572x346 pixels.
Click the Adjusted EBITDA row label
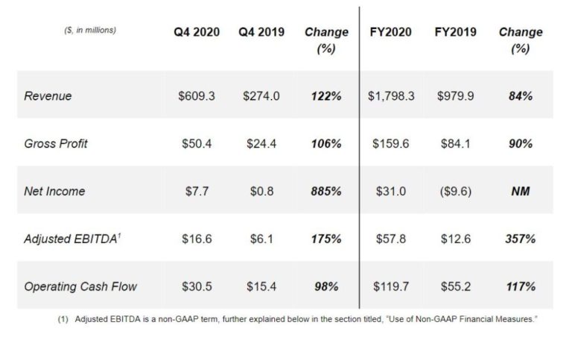click(72, 239)
